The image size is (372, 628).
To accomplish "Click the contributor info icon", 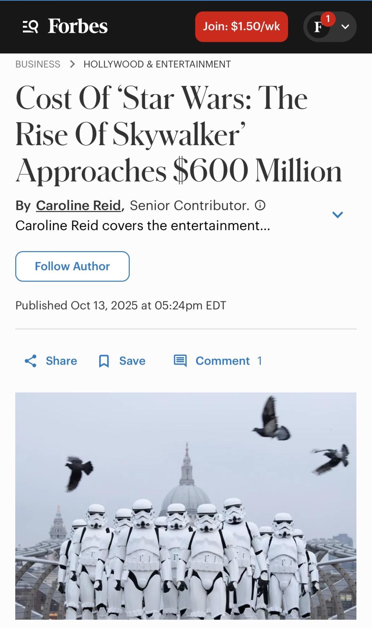I will click(x=260, y=206).
